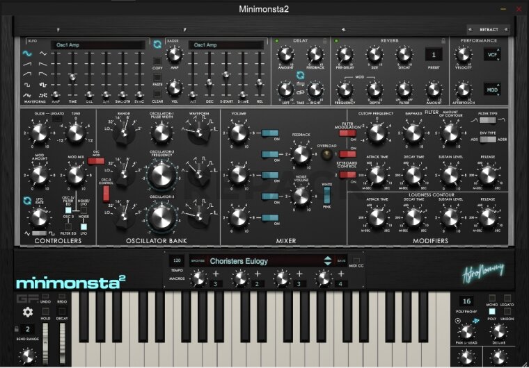This screenshot has height=368, width=529.
Task: Click the XLFO Time slider handle
Action: pyautogui.click(x=72, y=78)
